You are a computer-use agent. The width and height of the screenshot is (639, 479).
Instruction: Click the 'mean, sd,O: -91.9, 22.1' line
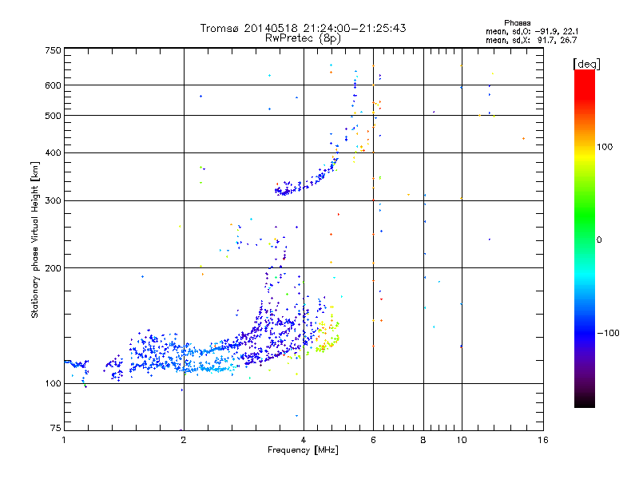click(x=532, y=31)
